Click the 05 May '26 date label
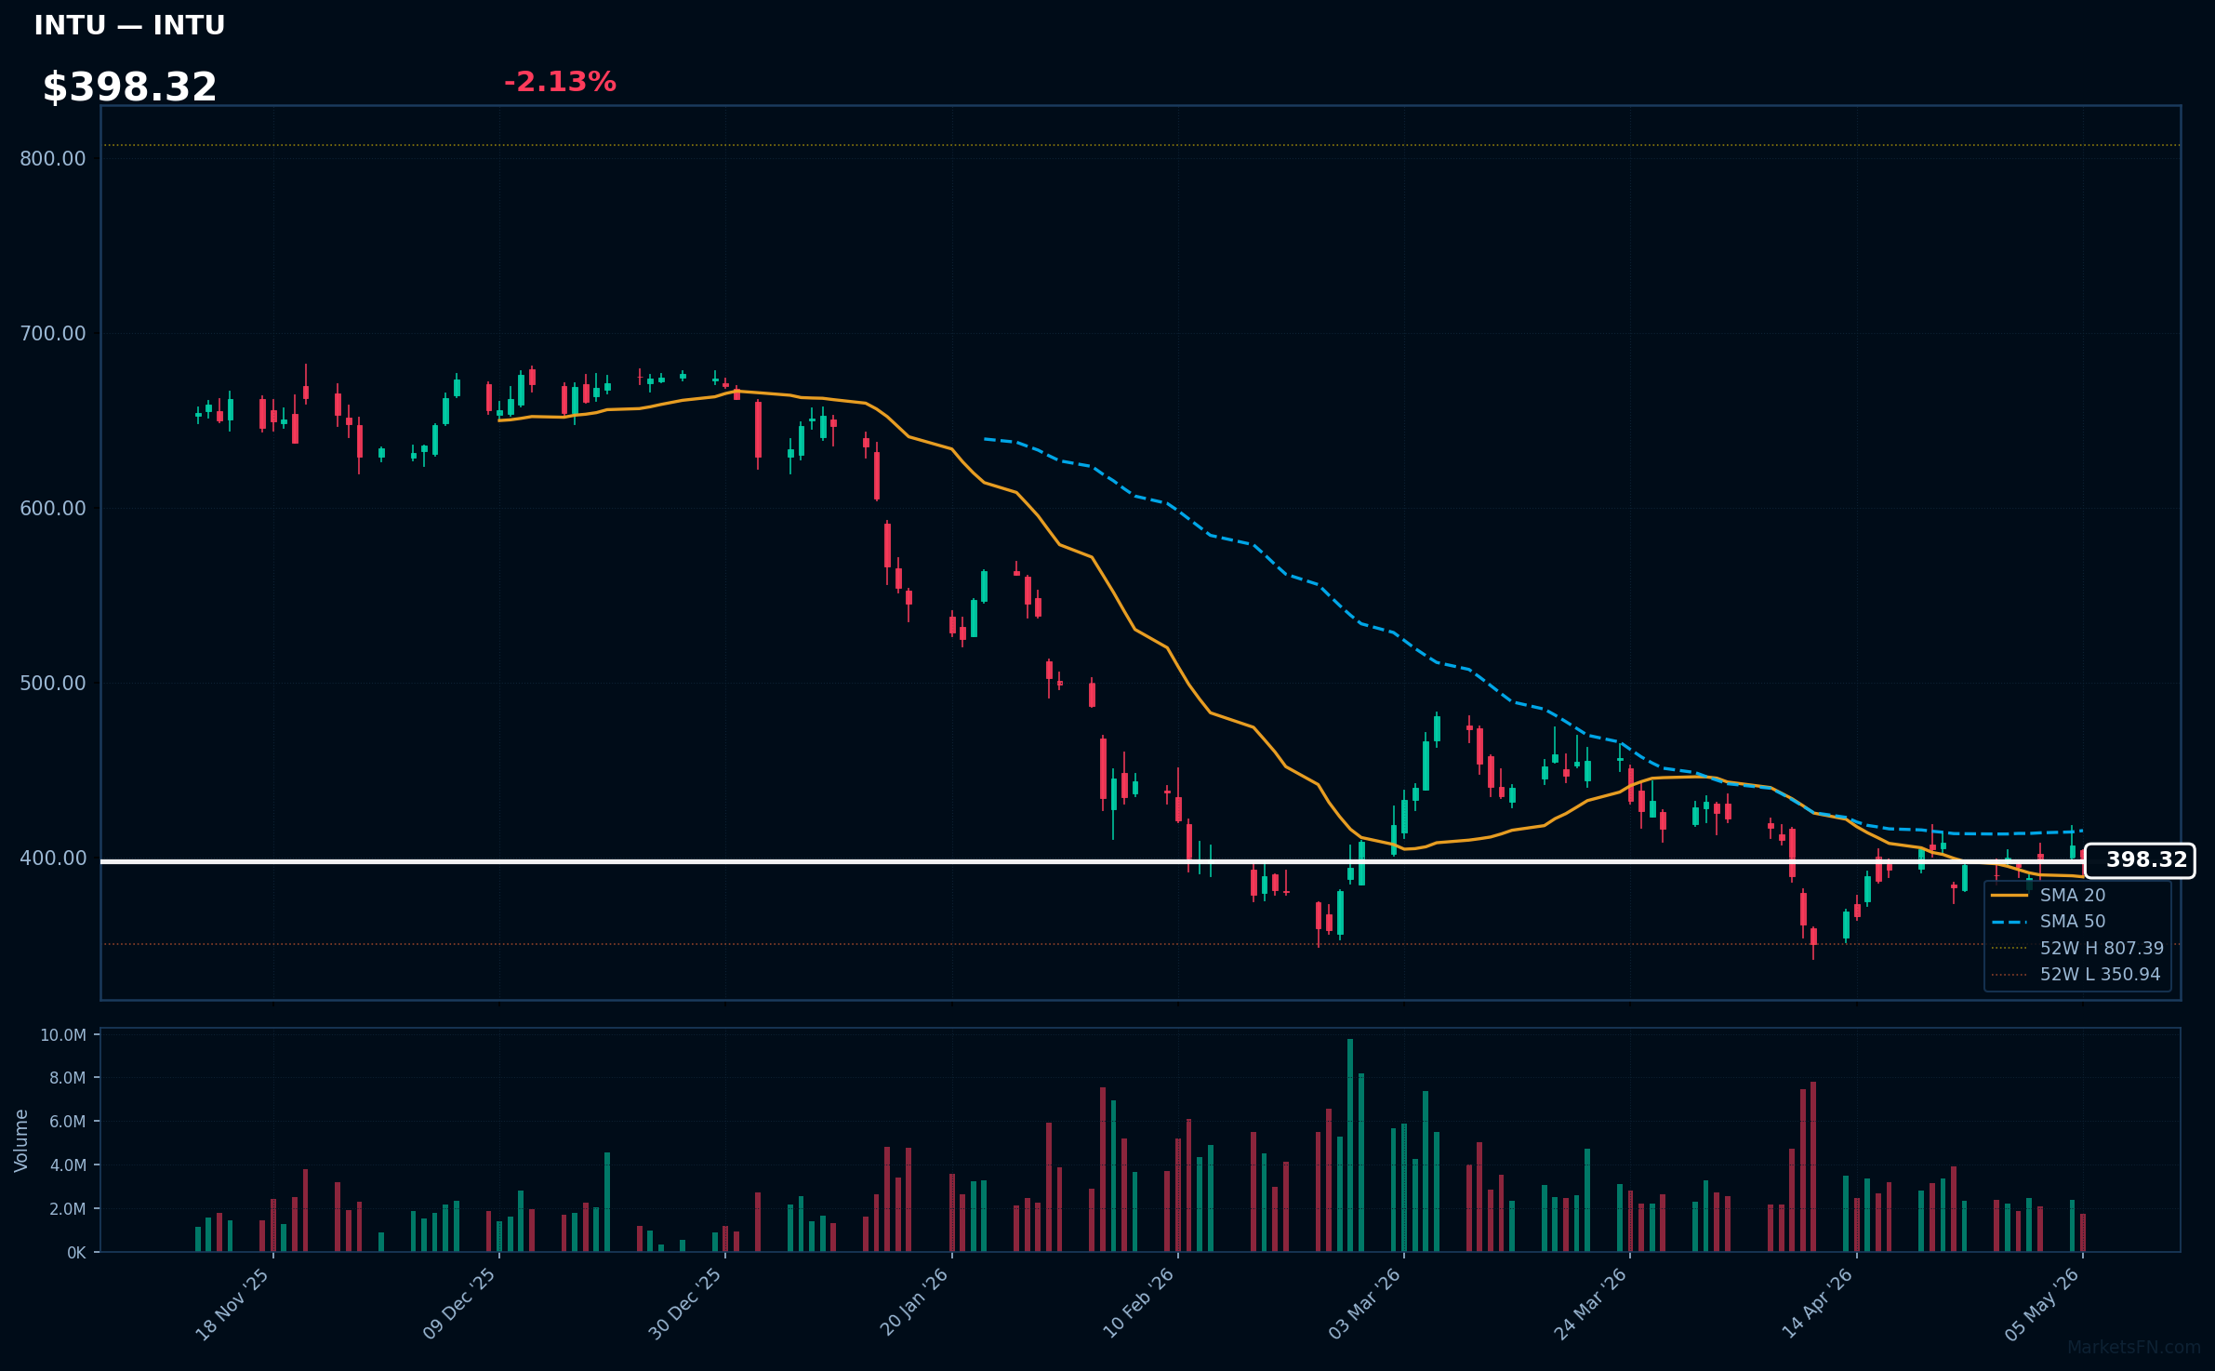 click(2042, 1304)
